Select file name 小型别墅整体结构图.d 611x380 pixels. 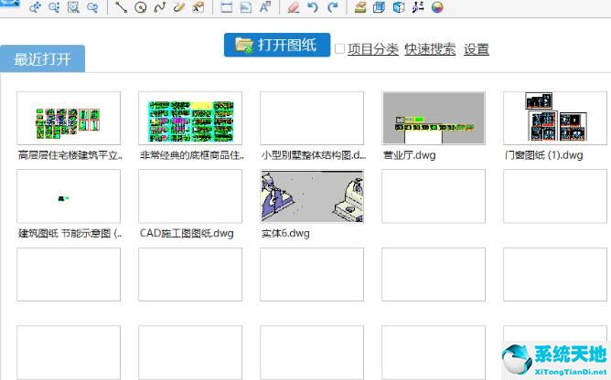(x=314, y=155)
